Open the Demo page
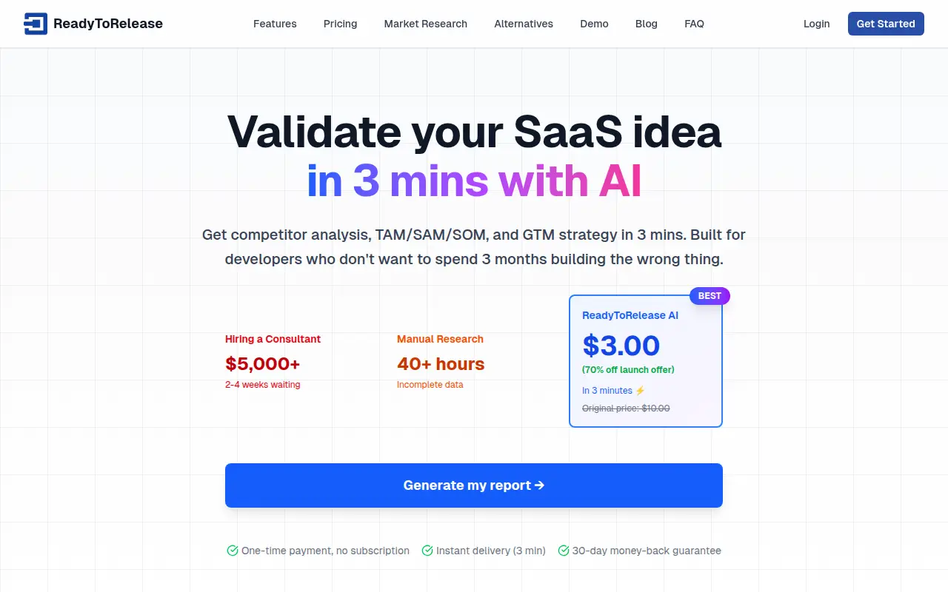 click(594, 24)
